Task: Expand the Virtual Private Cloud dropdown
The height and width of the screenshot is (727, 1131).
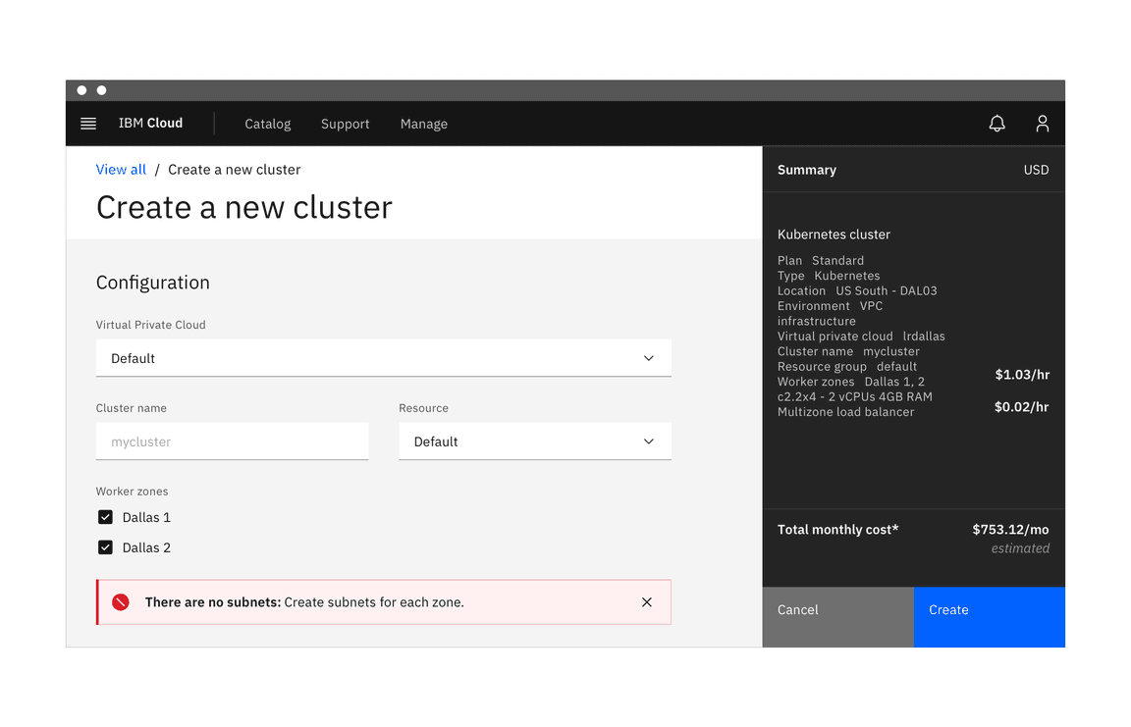Action: coord(383,358)
